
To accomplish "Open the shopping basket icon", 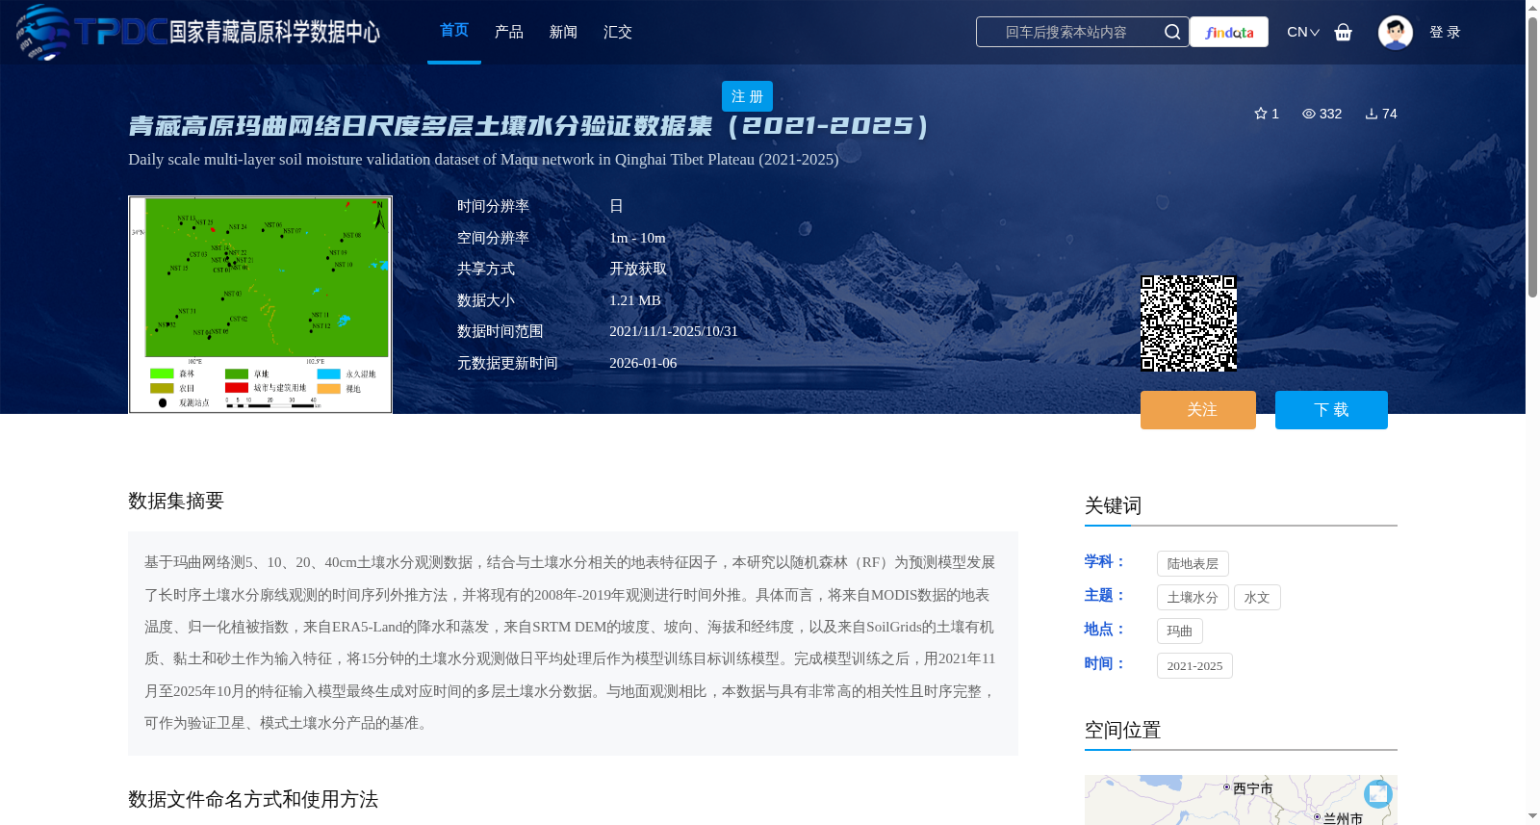I will (x=1344, y=32).
